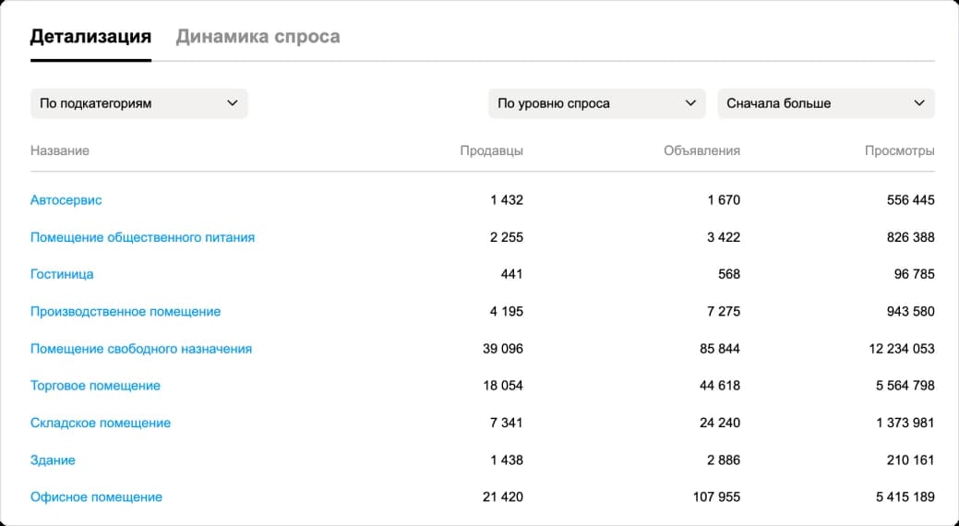Click the Гостиница link
The height and width of the screenshot is (526, 959).
click(62, 274)
